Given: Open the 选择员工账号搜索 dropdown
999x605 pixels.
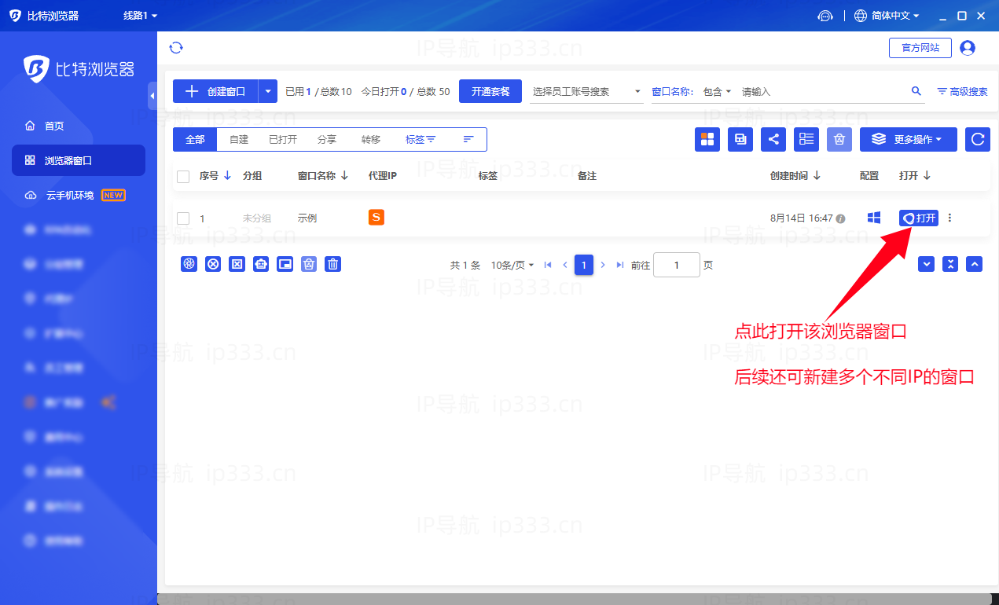Looking at the screenshot, I should (x=588, y=91).
